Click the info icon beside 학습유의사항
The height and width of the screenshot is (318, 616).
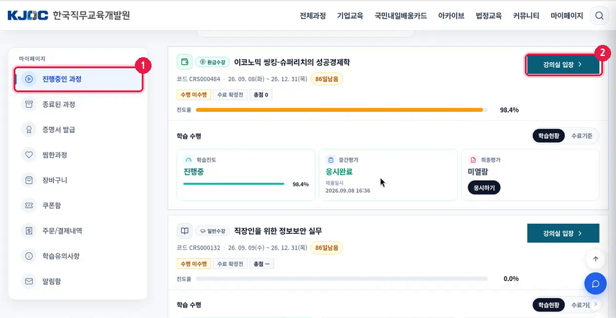click(29, 256)
